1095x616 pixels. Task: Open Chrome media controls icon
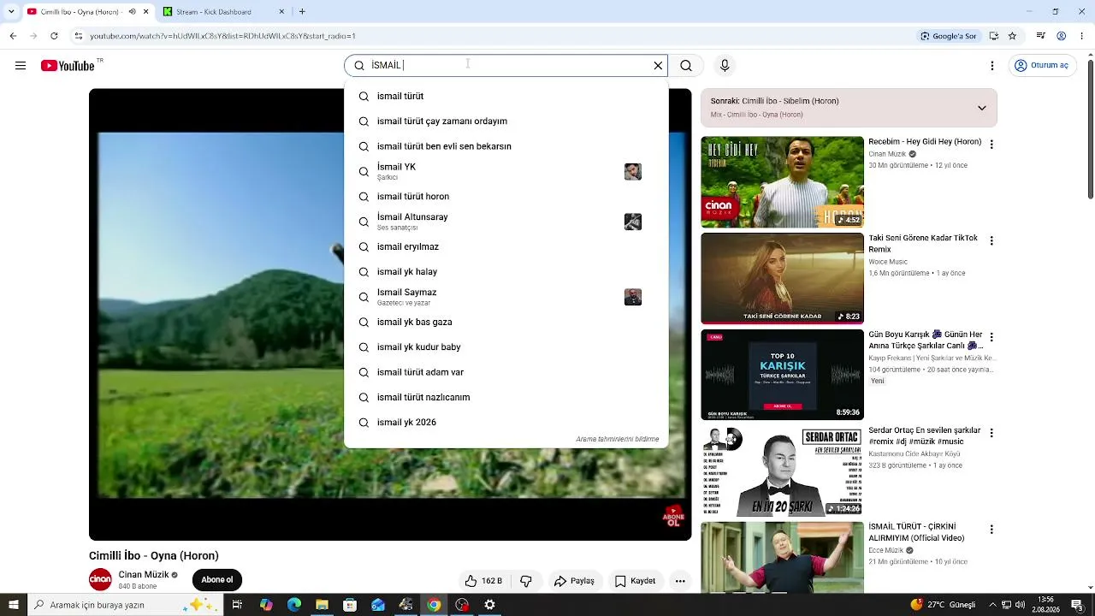(1040, 36)
